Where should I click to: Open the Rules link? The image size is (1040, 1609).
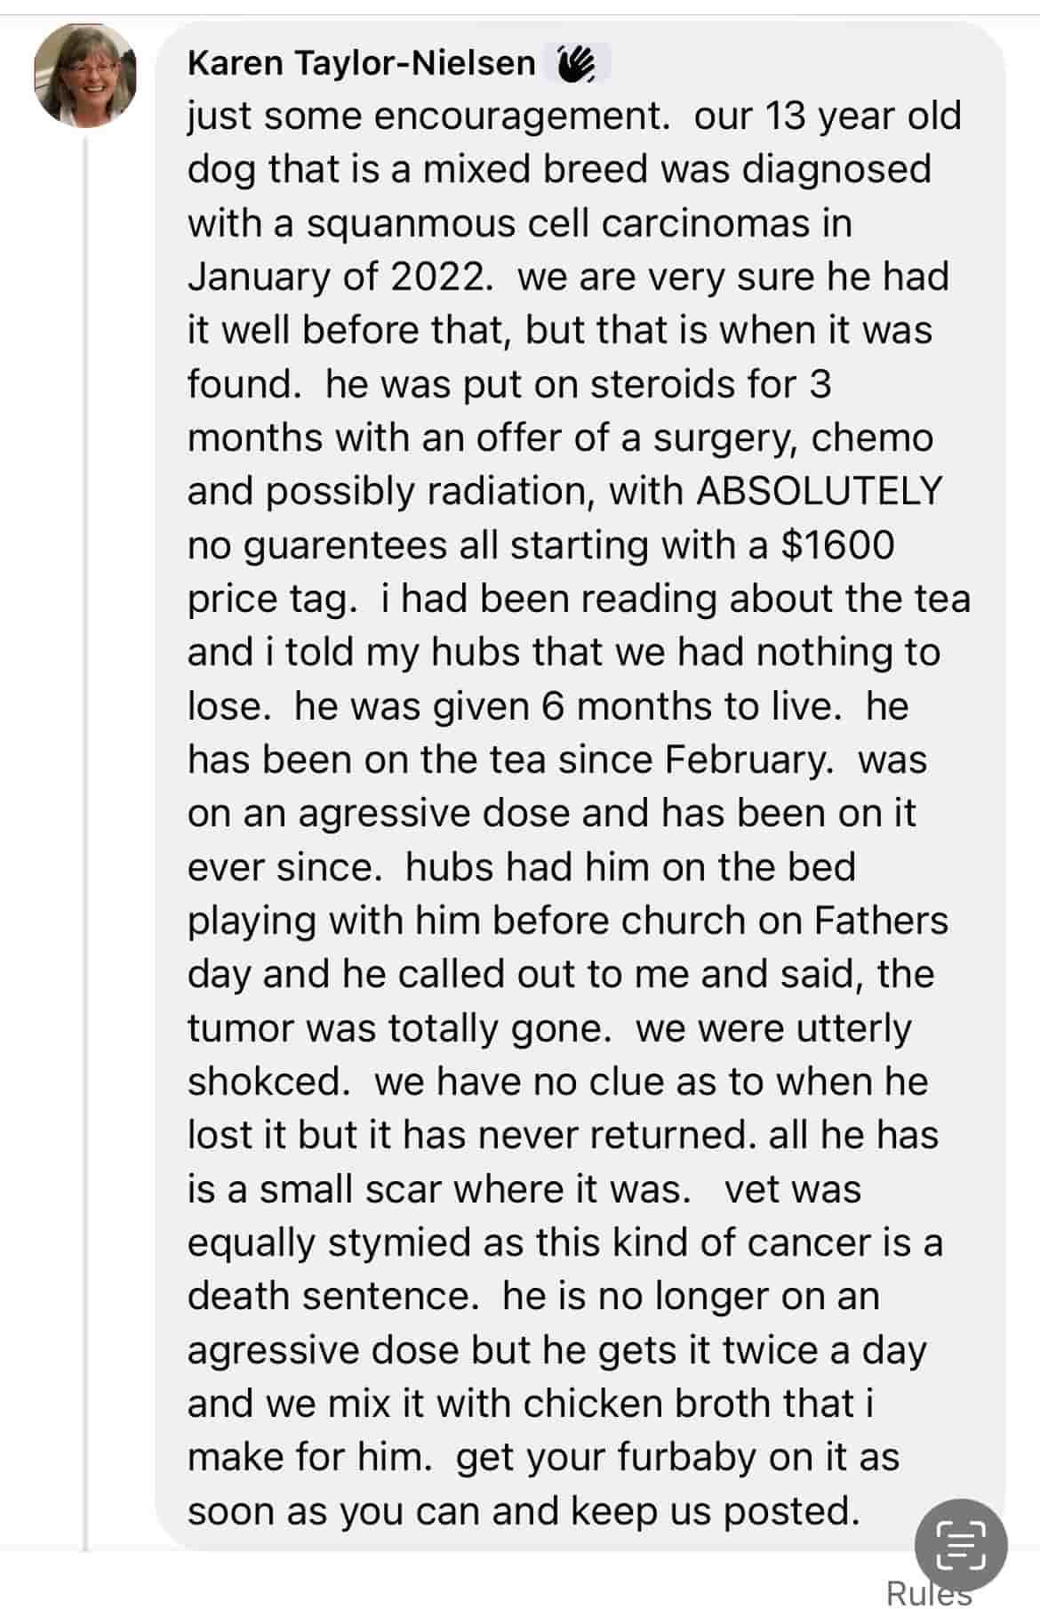point(927,1592)
